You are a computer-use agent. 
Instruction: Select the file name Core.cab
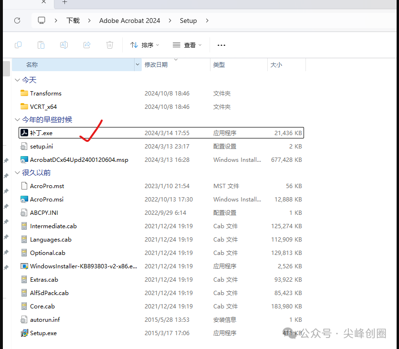42,306
